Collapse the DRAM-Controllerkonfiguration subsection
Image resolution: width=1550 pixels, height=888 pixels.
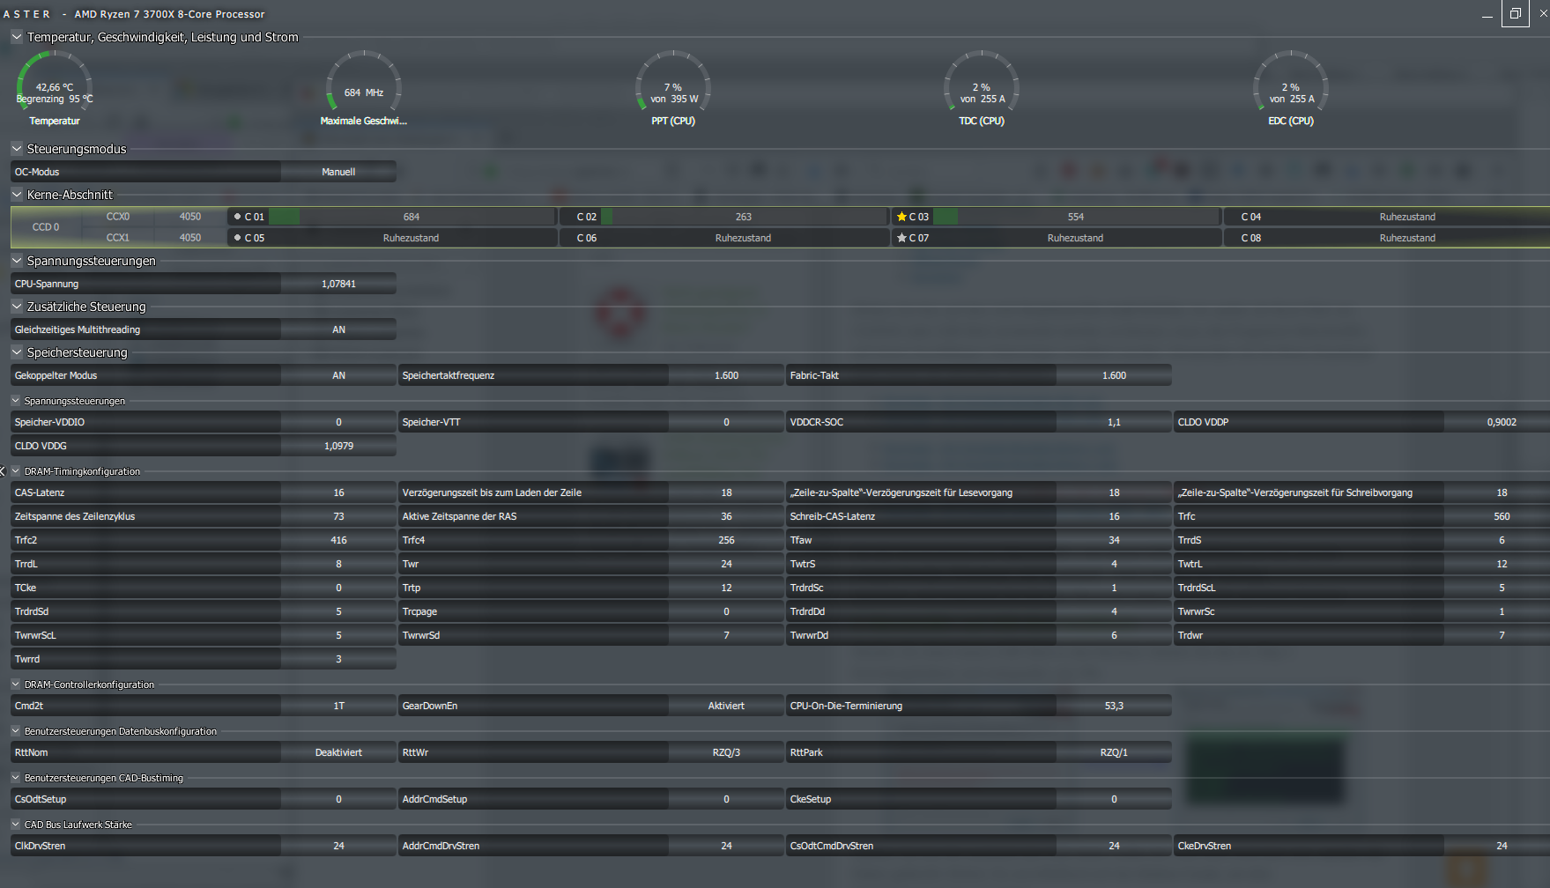coord(16,684)
